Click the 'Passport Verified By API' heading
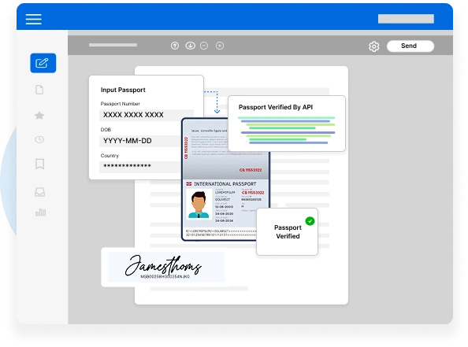The image size is (468, 347). click(x=276, y=107)
